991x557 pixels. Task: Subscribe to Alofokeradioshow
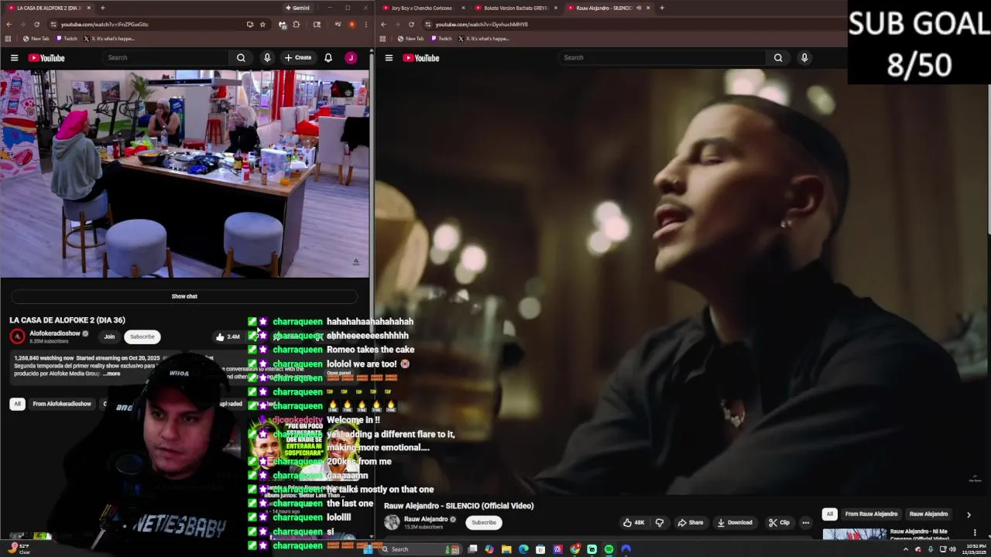[142, 337]
